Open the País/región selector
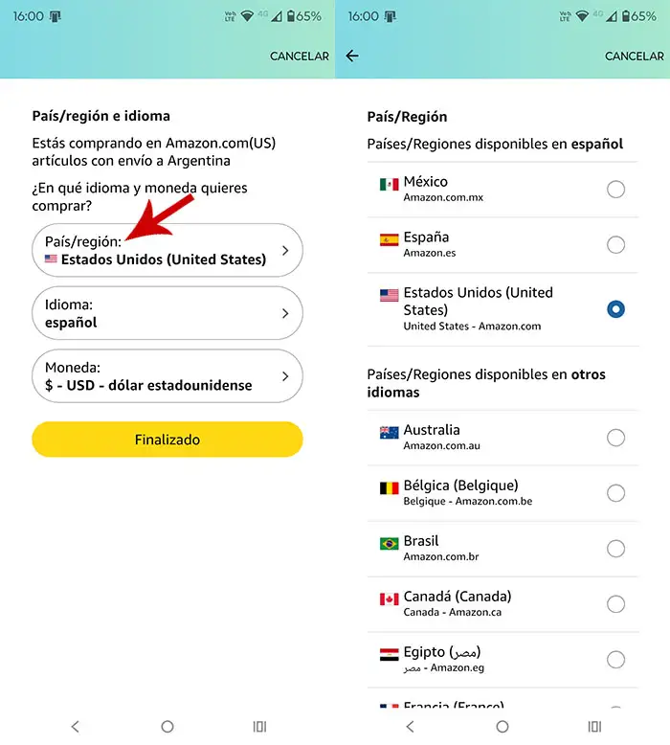 pos(167,251)
